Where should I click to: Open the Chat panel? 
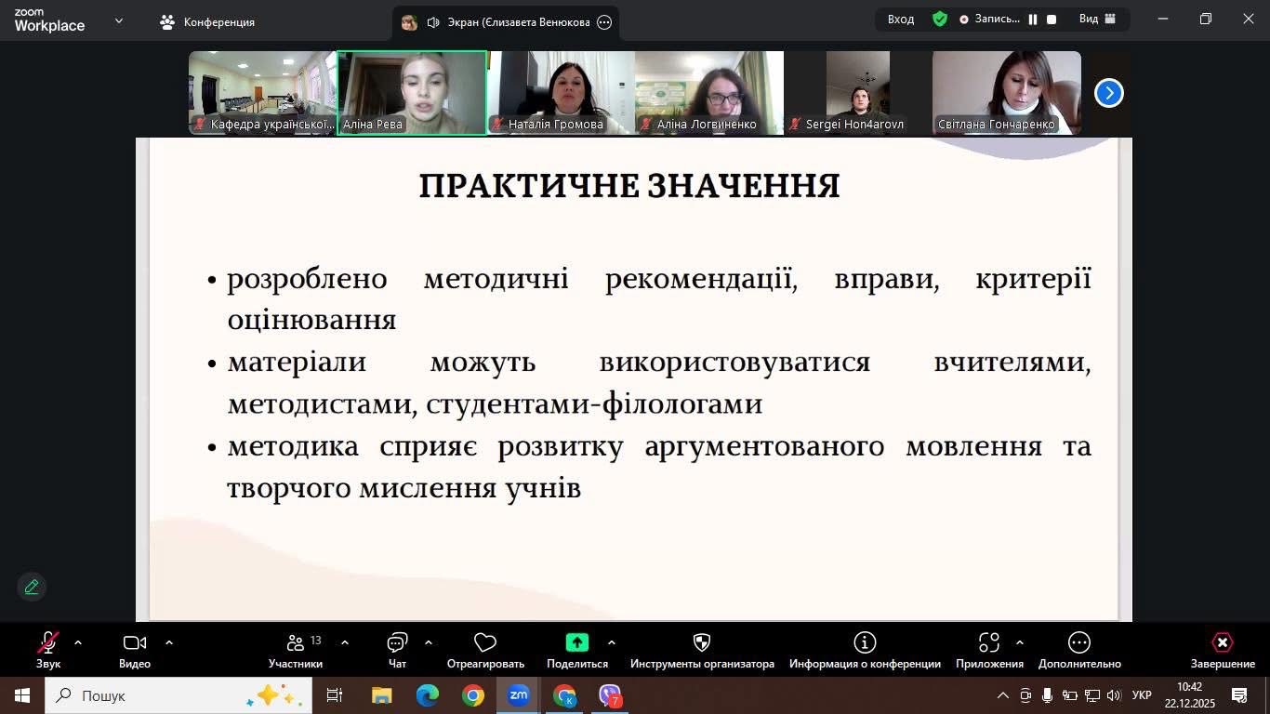click(x=397, y=649)
